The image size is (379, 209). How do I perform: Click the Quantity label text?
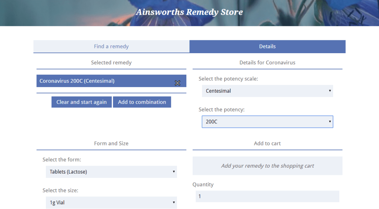click(203, 185)
